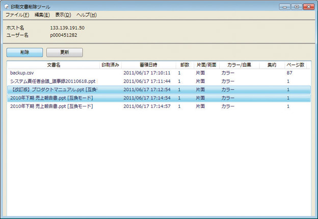Sort by the カラー/白黒 column header

[x=238, y=65]
